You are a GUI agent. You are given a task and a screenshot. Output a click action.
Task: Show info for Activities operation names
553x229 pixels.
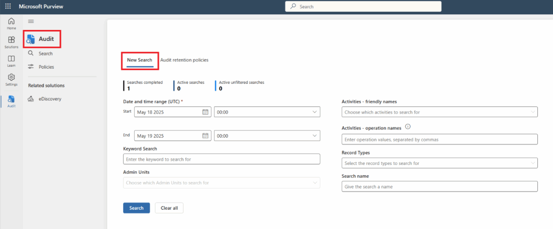pyautogui.click(x=407, y=127)
